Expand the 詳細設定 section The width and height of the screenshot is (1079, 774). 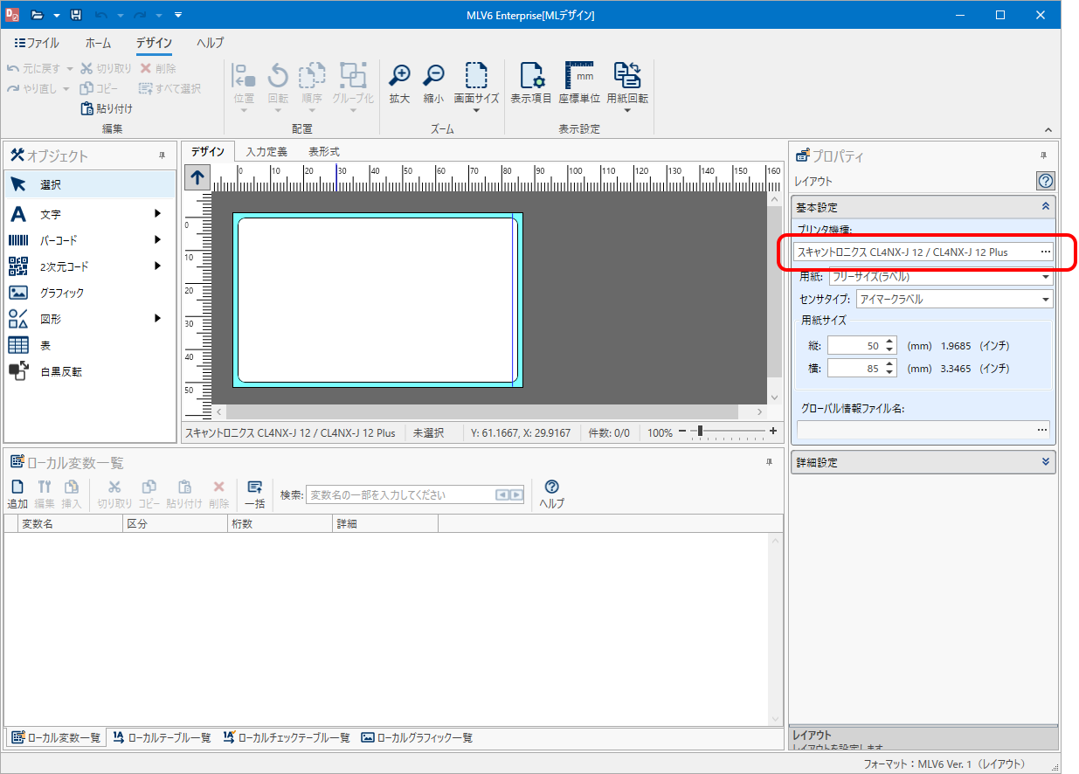click(1046, 462)
